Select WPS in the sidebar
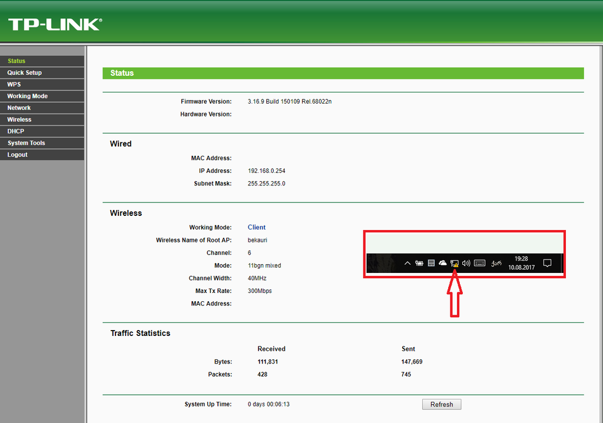The height and width of the screenshot is (423, 603). 42,85
